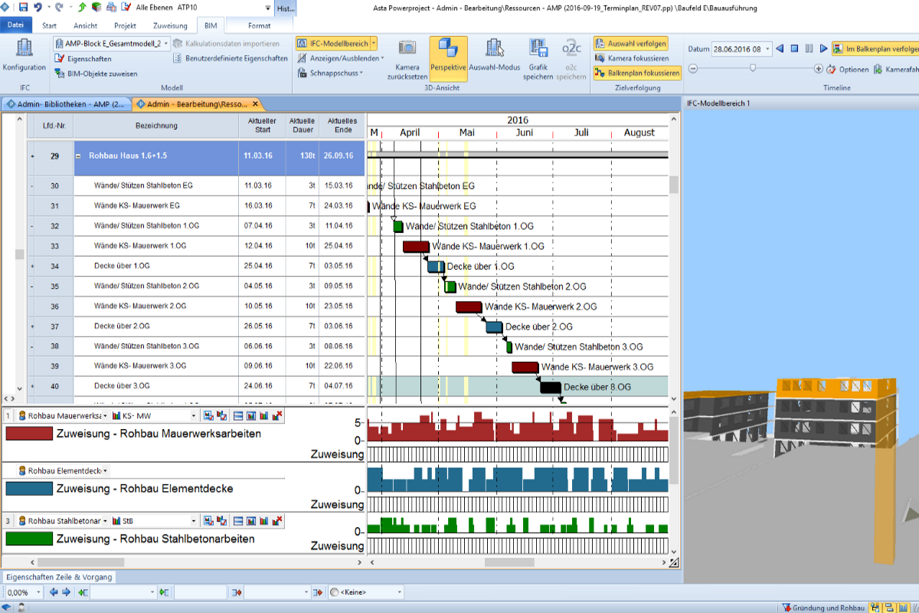The image size is (919, 613).
Task: Step the timeline backward with the left arrow
Action: point(780,48)
